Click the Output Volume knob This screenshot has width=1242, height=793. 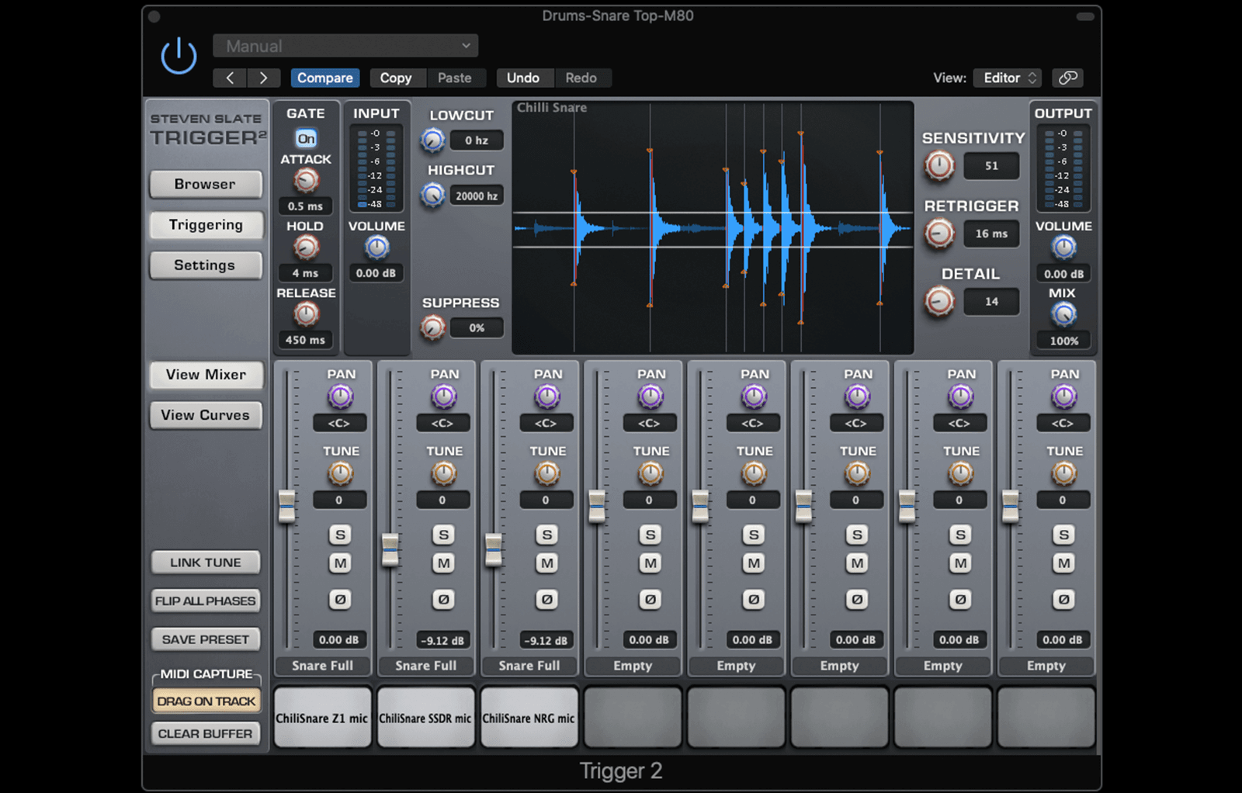click(1063, 248)
